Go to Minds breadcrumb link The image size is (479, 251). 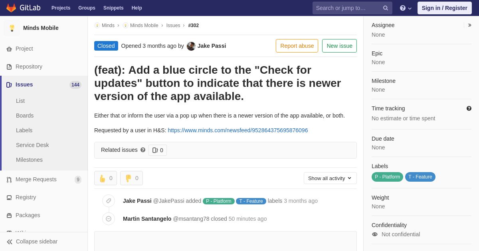[108, 25]
